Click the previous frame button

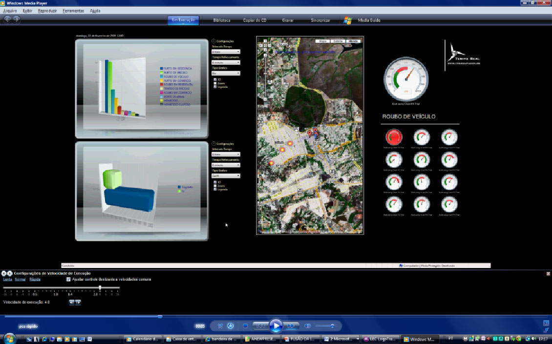72,302
